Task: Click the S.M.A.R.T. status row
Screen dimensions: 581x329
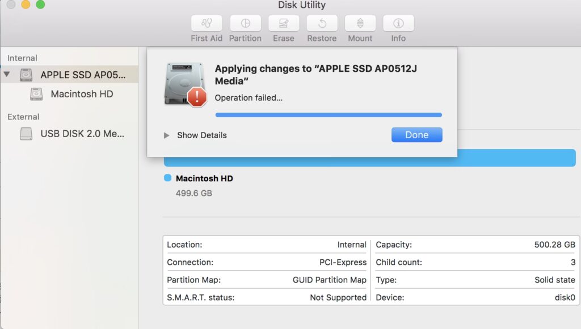Action: (266, 297)
